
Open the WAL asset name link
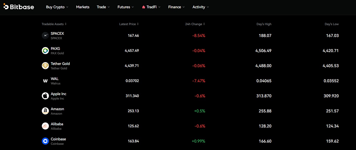click(x=55, y=79)
